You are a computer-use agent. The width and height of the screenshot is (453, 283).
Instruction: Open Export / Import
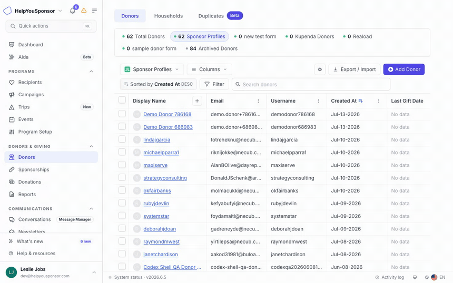[354, 69]
